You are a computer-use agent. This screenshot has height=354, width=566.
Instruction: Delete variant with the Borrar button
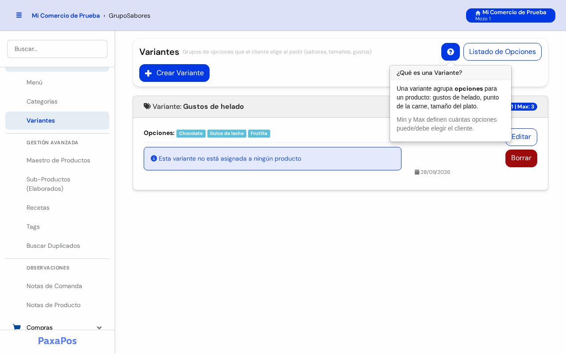click(521, 158)
